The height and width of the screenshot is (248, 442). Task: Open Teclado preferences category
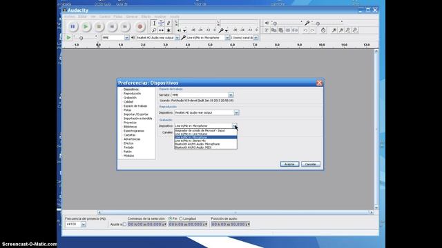click(x=128, y=147)
